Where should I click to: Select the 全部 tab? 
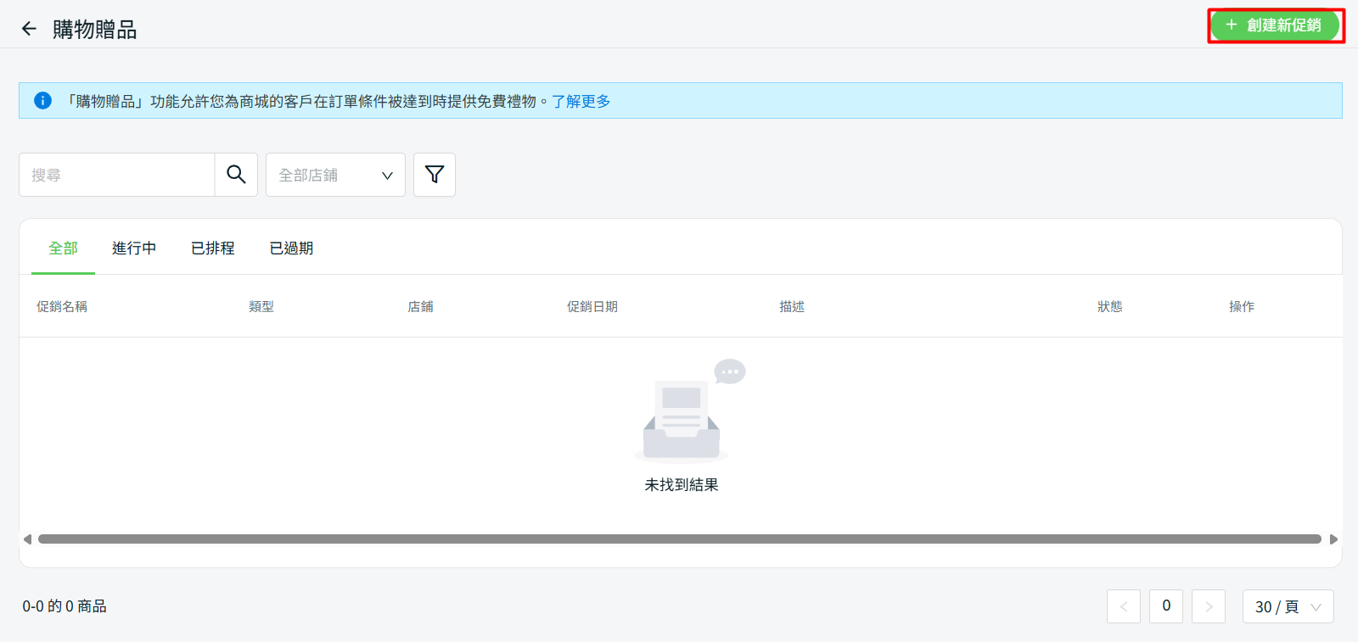point(63,248)
